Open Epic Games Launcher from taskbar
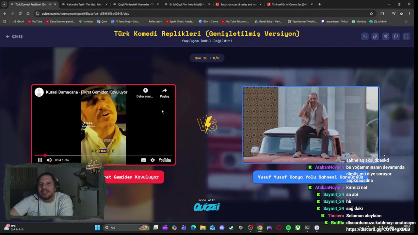 pos(241,227)
